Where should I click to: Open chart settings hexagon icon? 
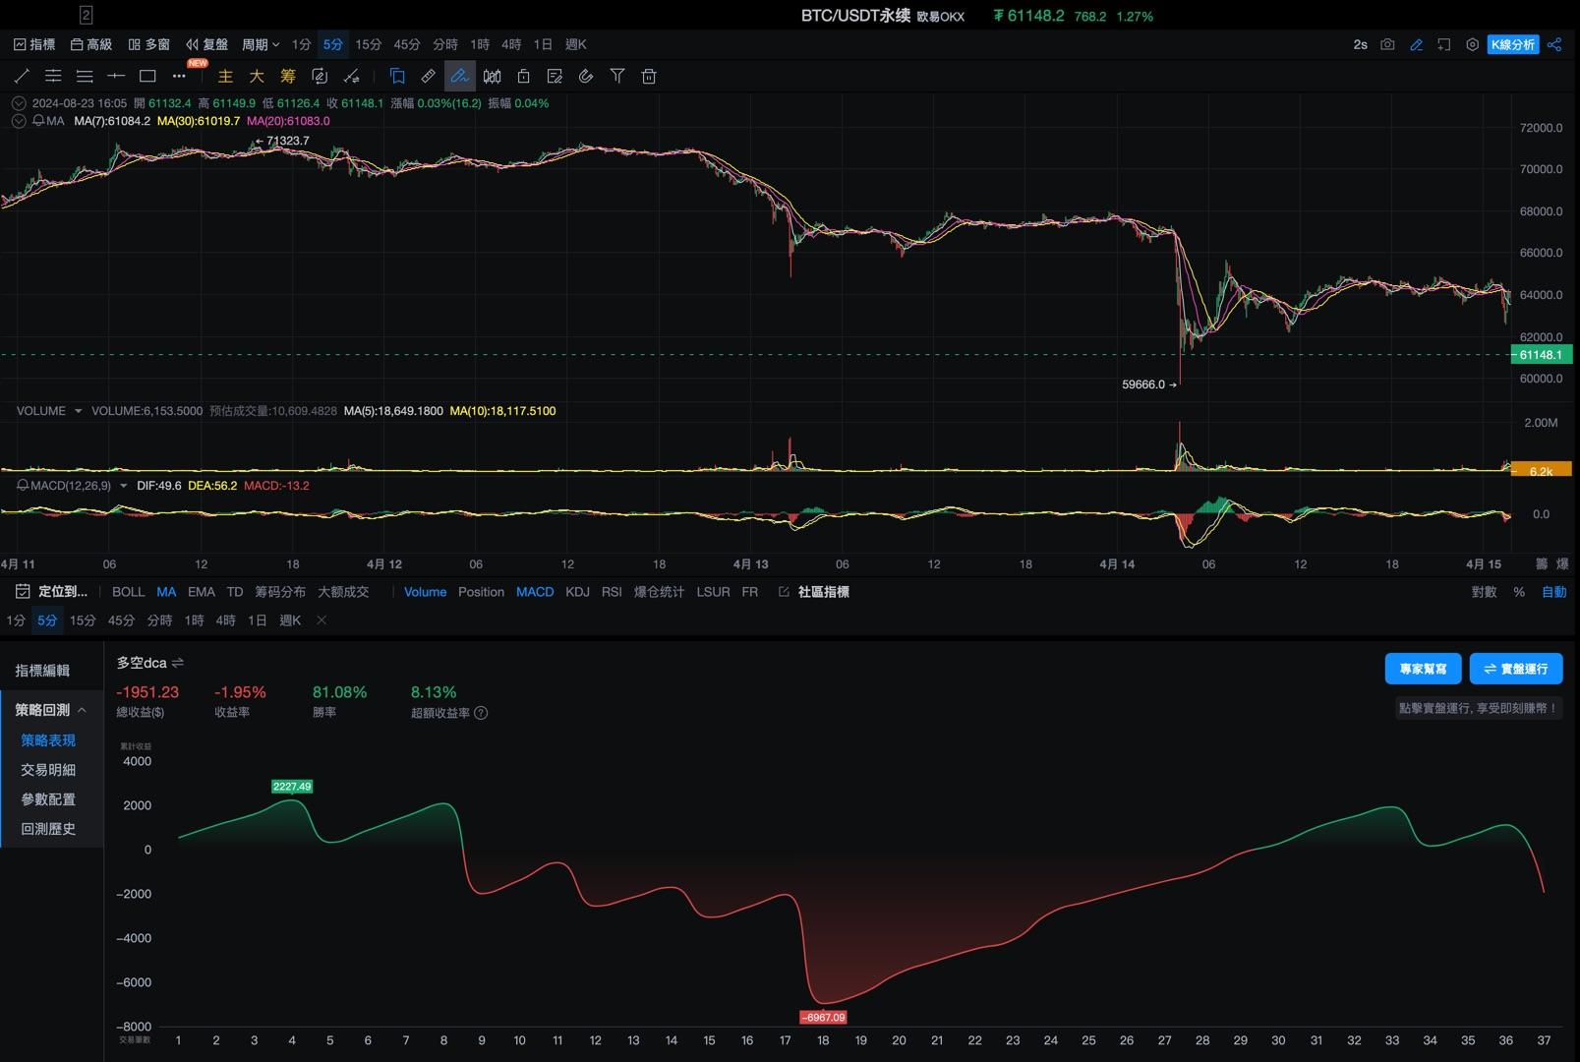pyautogui.click(x=1472, y=44)
